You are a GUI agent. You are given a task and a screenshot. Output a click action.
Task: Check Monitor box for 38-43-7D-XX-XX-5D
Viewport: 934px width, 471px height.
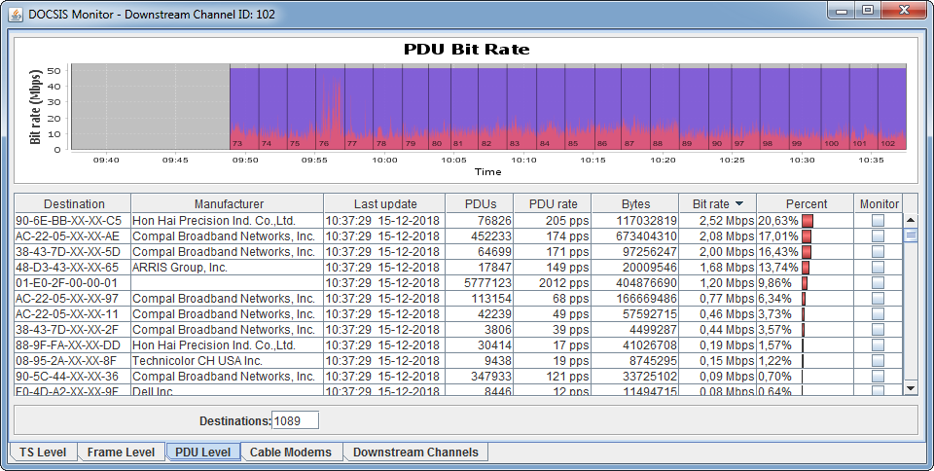878,252
